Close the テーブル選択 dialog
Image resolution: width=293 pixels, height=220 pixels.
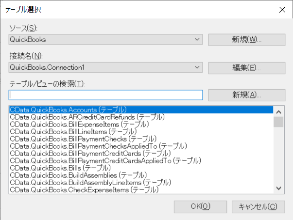click(282, 10)
